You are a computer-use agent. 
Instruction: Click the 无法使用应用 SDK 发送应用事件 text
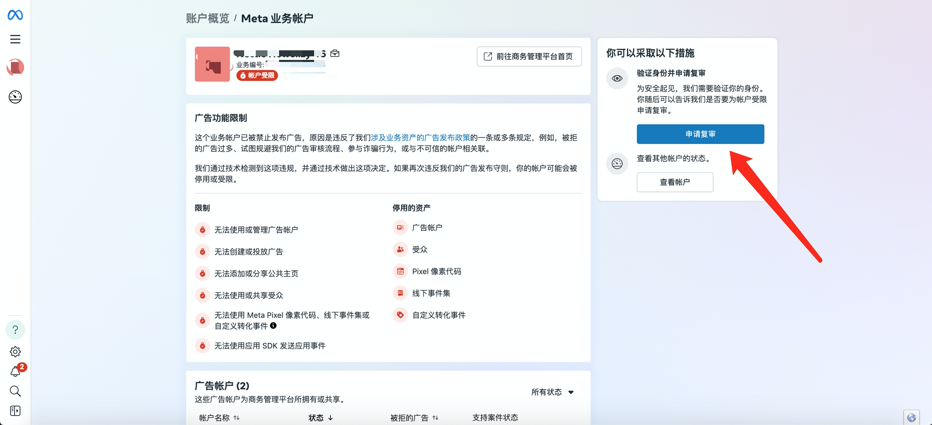(x=270, y=346)
